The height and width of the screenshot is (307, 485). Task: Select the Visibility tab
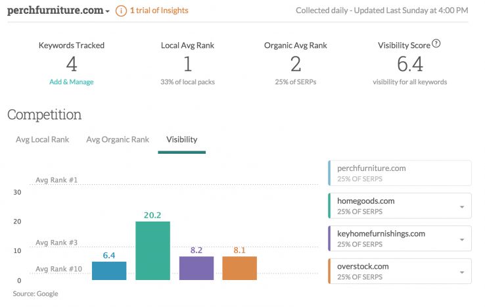pos(181,139)
